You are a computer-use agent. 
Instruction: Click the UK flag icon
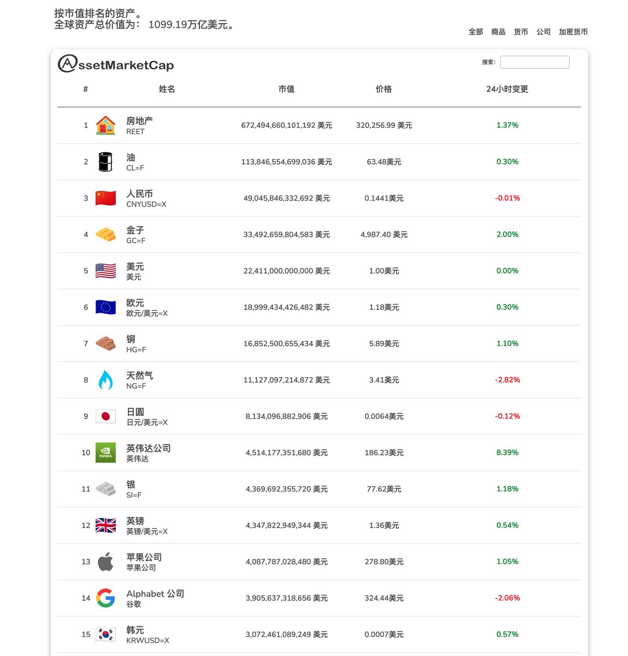[x=105, y=525]
